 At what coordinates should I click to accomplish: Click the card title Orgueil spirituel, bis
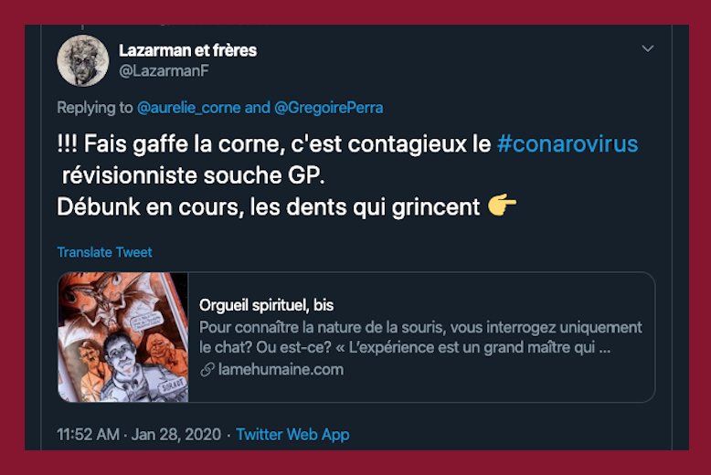tap(266, 305)
